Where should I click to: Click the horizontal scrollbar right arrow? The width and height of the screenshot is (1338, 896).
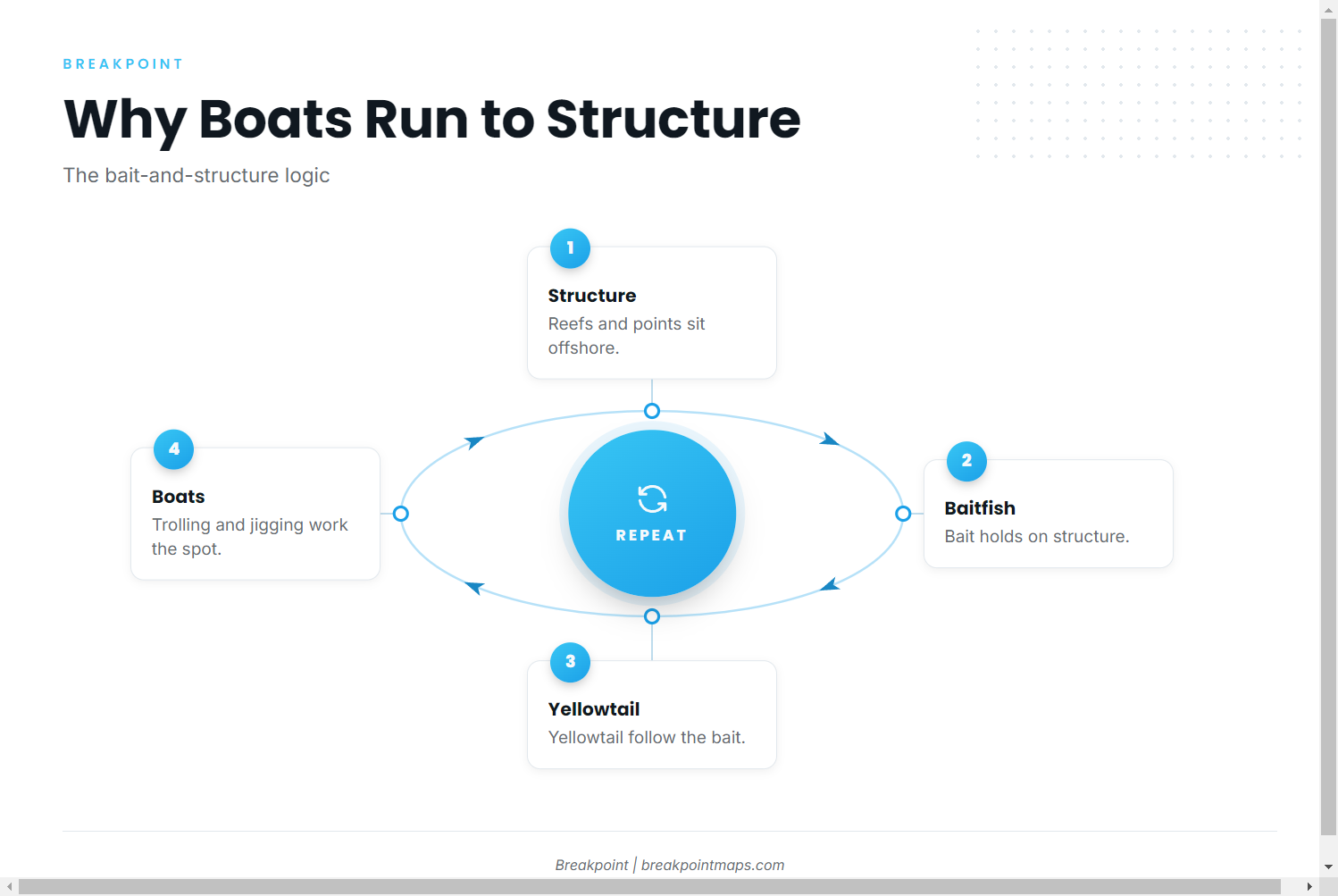[1309, 886]
